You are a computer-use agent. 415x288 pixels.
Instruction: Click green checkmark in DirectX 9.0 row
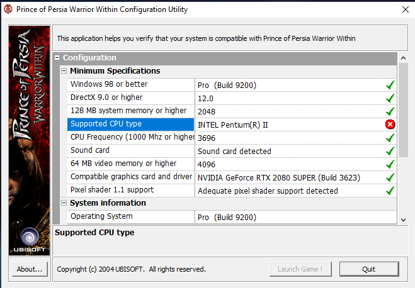[x=390, y=98]
